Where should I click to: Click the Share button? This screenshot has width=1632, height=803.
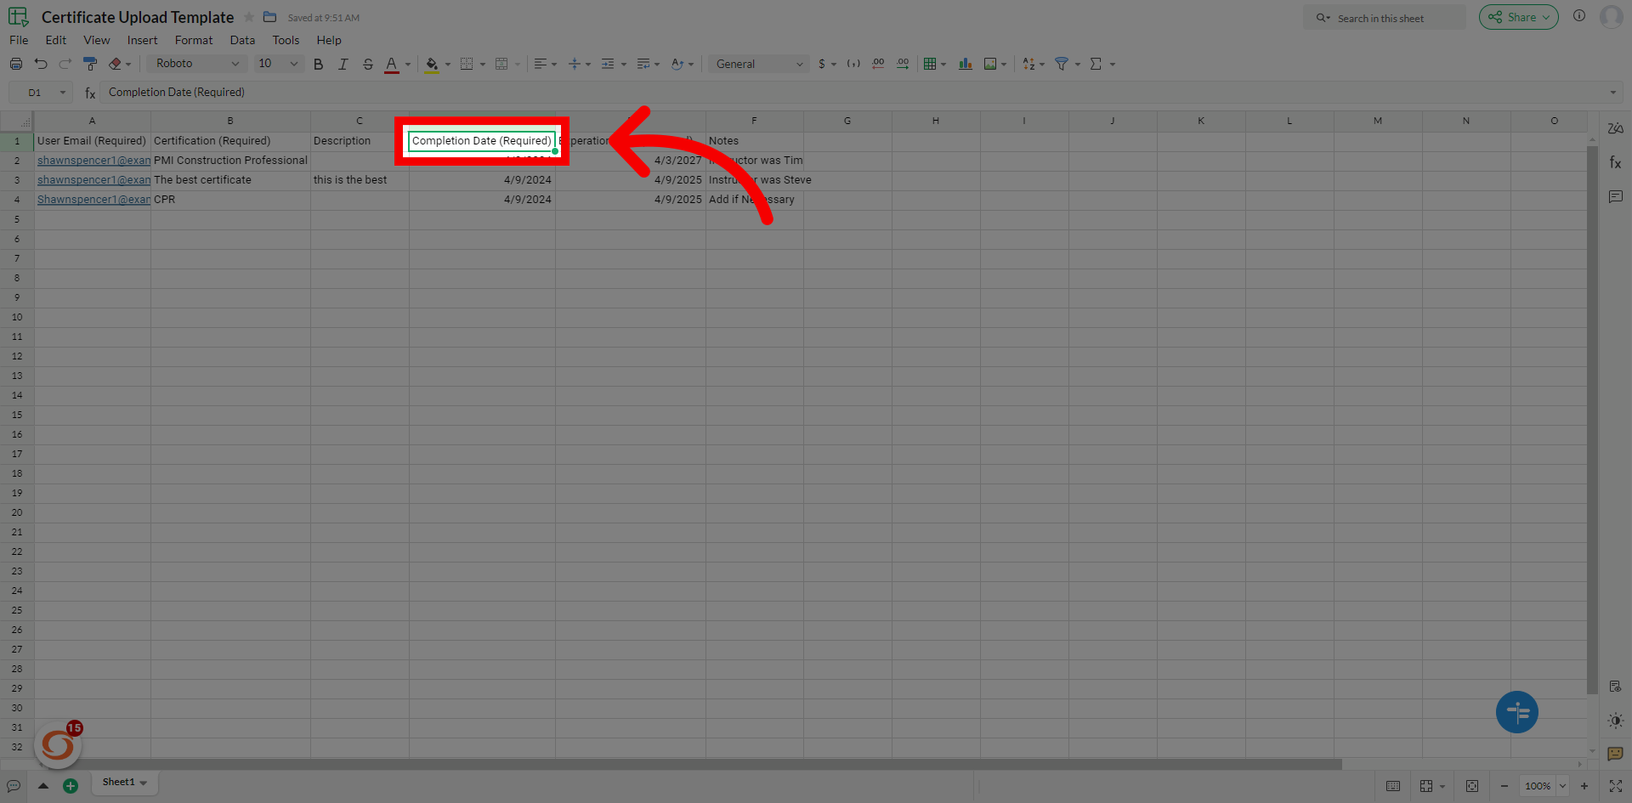[x=1518, y=17]
